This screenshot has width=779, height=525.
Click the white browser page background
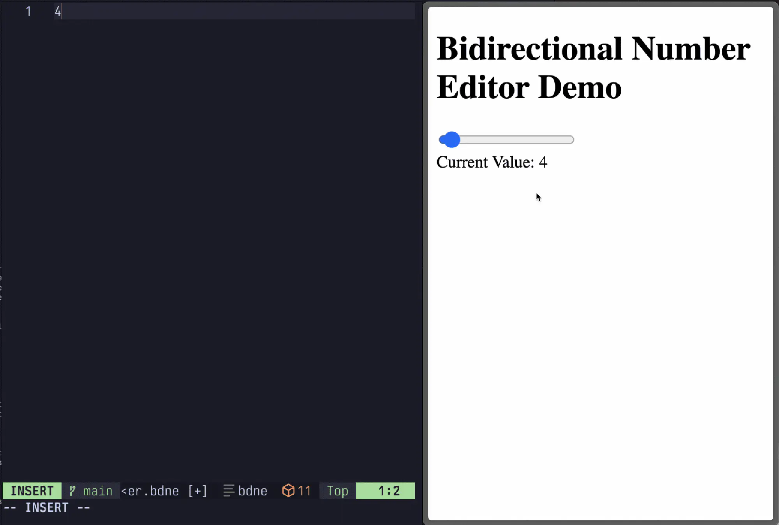tap(604, 311)
